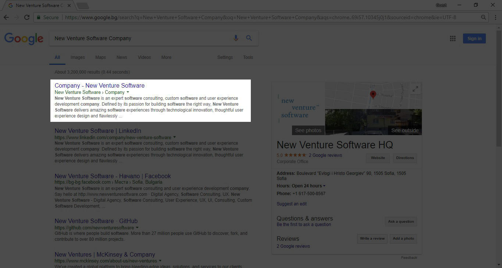The image size is (502, 268).
Task: Open New Venture Software | LinkedIn result
Action: tap(98, 131)
